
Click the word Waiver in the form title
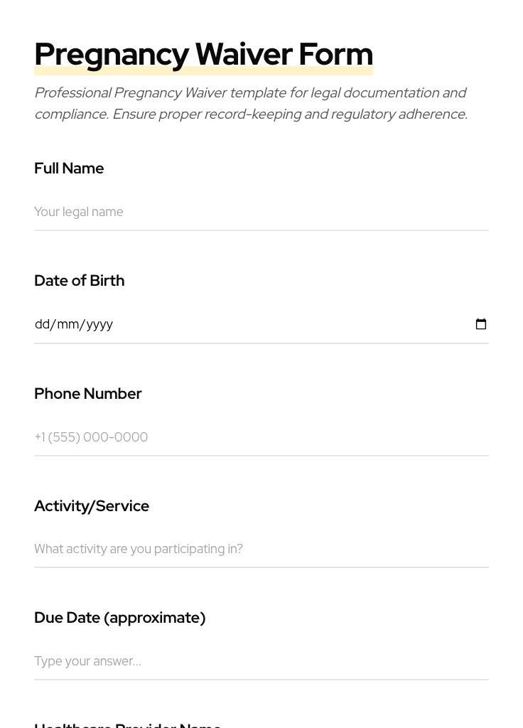(x=244, y=55)
